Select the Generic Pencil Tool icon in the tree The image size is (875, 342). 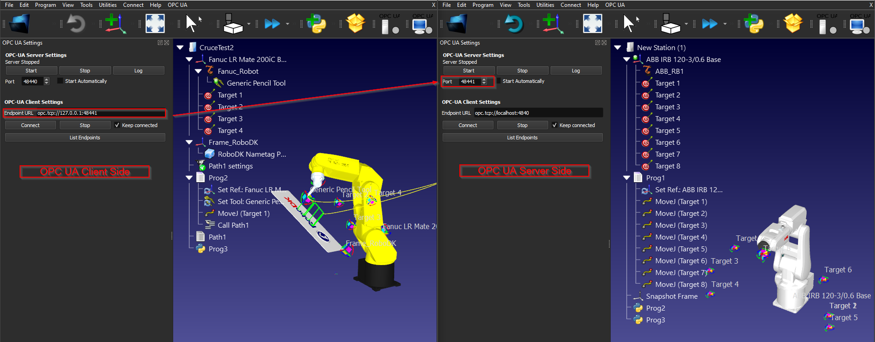219,83
